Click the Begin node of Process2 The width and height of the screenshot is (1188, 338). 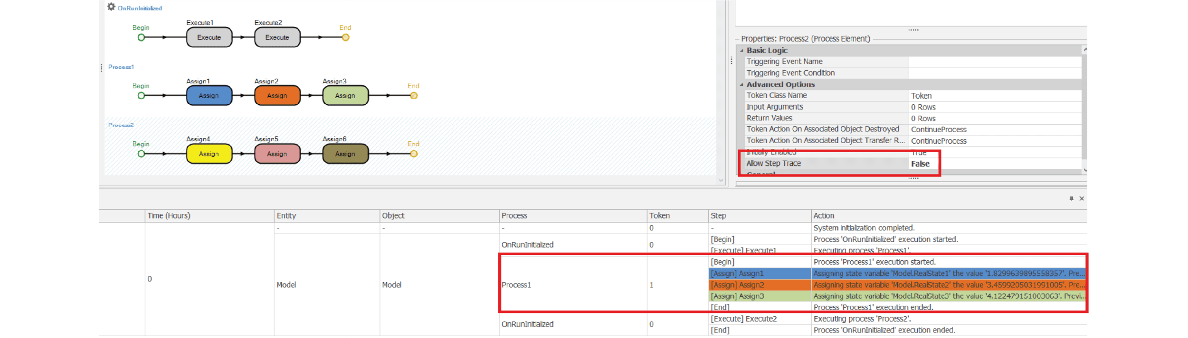(x=141, y=154)
